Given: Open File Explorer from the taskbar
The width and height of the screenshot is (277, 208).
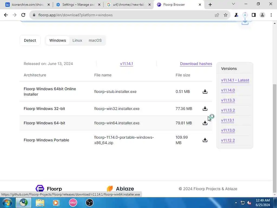Looking at the screenshot, I should 40,203.
